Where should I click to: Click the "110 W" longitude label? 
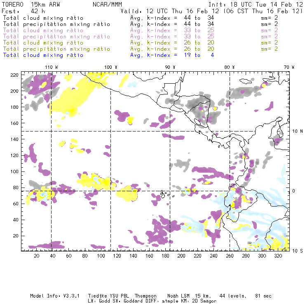[52, 67]
